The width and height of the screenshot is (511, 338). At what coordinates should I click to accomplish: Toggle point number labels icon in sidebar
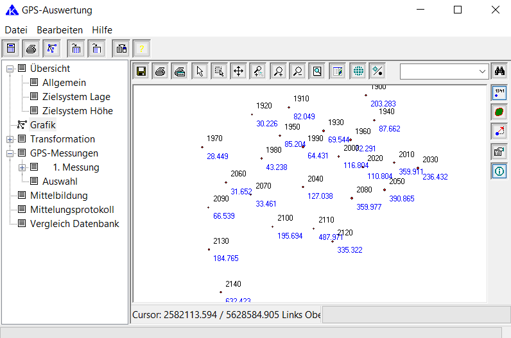(x=499, y=92)
